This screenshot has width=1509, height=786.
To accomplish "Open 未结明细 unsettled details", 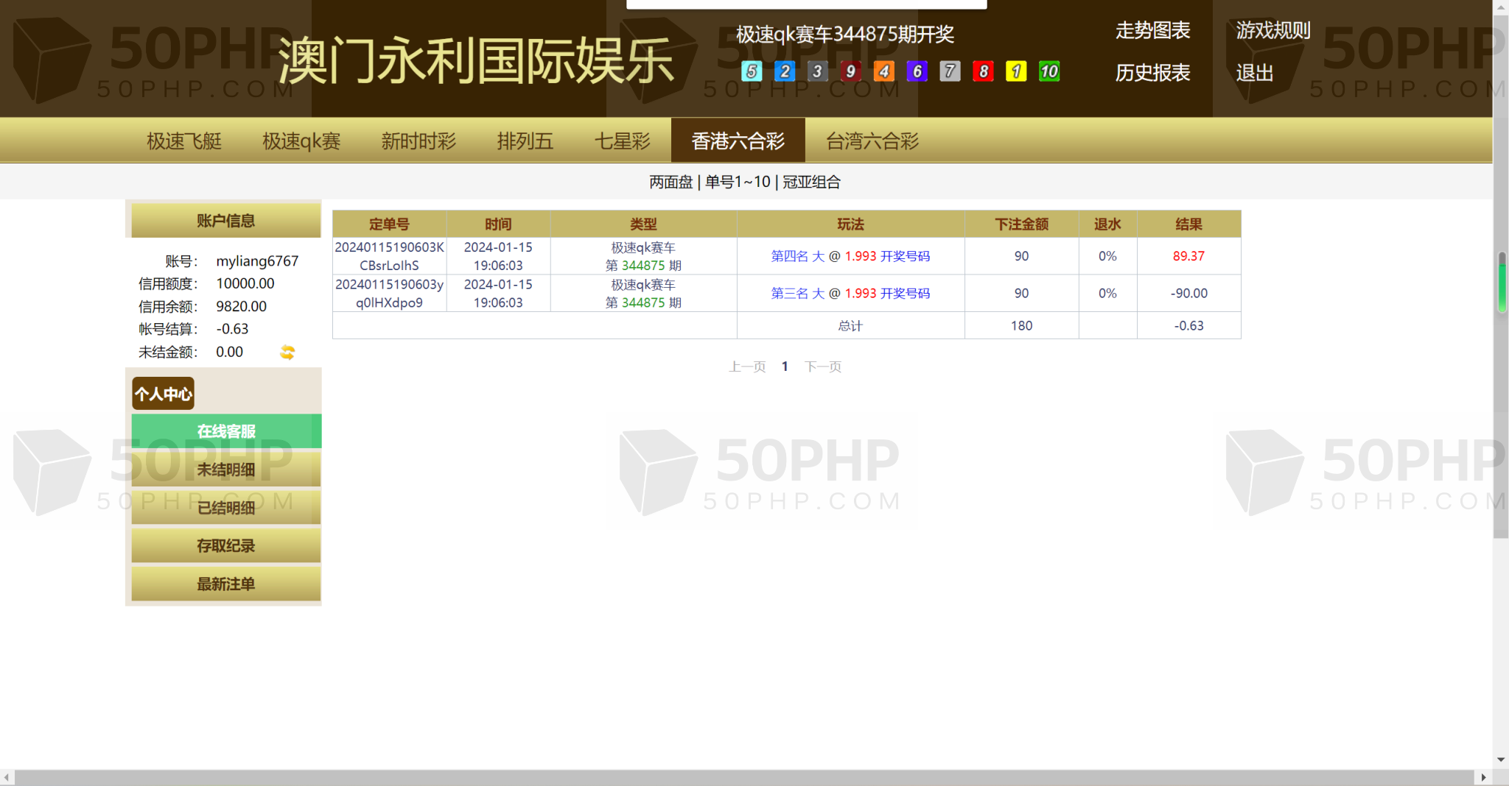I will (226, 470).
